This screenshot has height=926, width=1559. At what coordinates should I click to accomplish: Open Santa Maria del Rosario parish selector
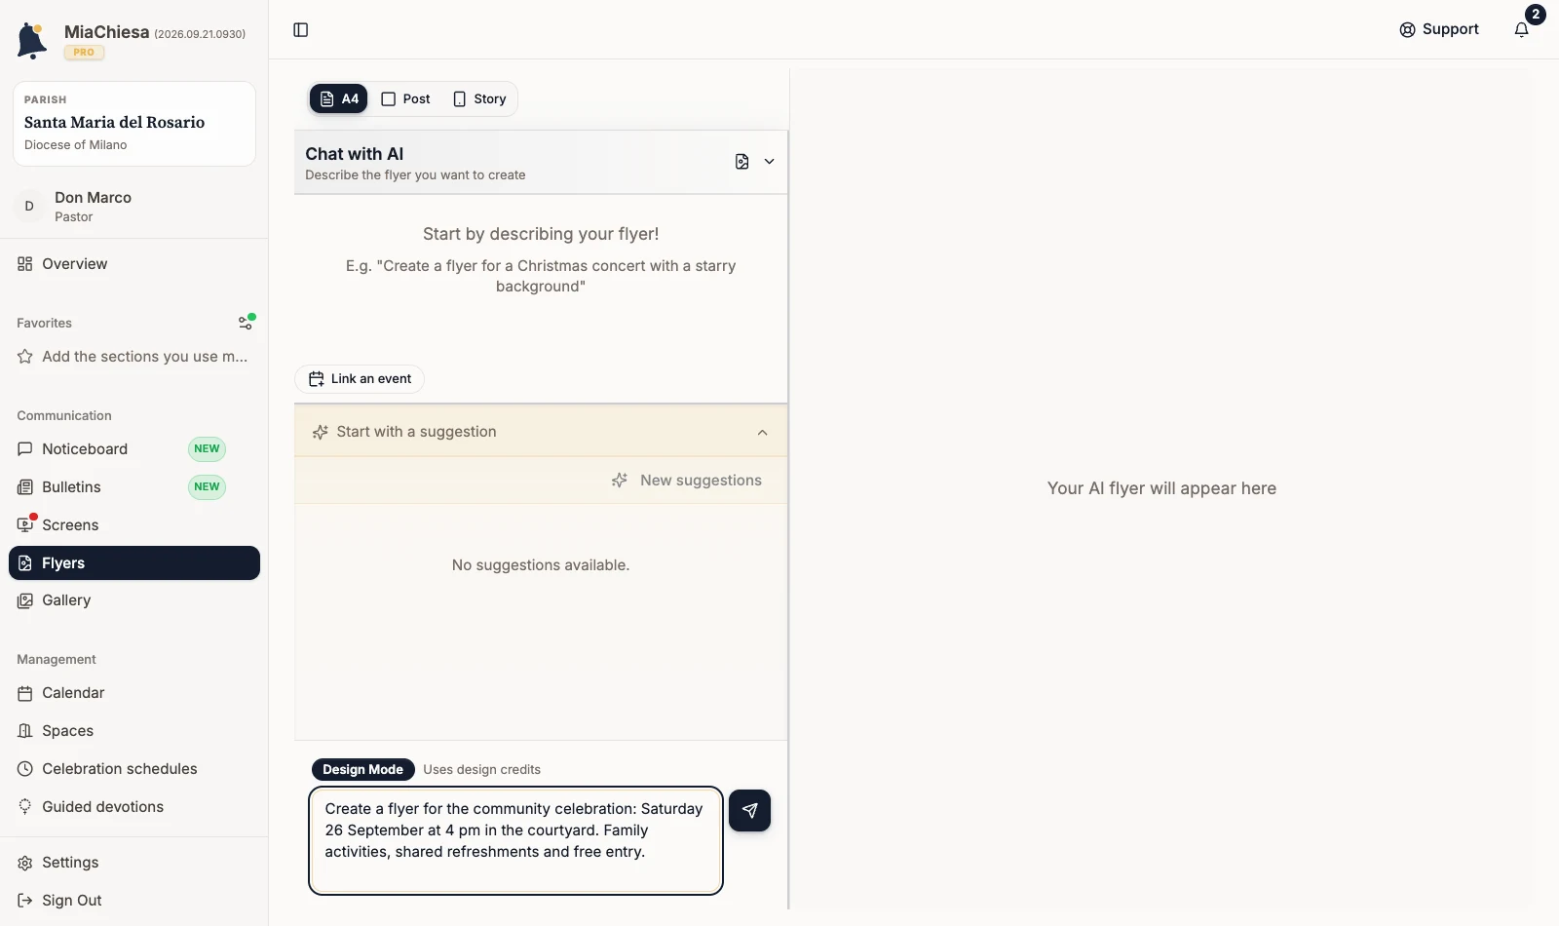[134, 124]
